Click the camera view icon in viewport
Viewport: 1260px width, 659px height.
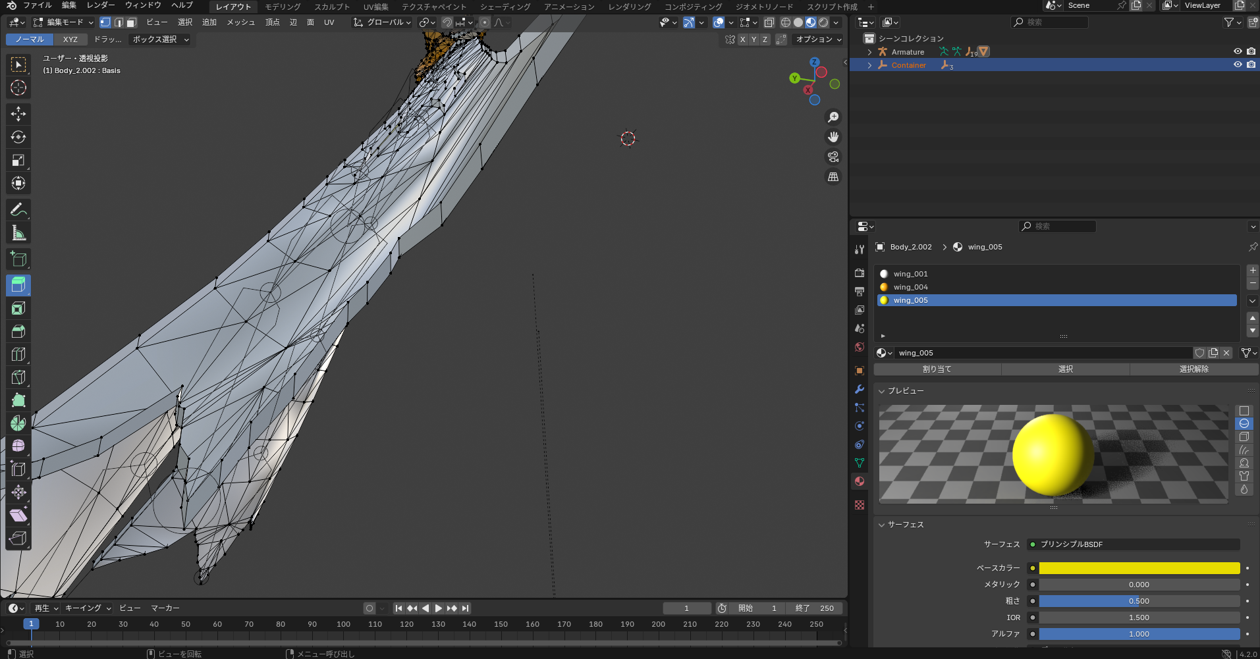(833, 157)
